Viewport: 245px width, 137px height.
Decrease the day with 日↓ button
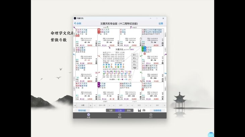click(x=134, y=64)
